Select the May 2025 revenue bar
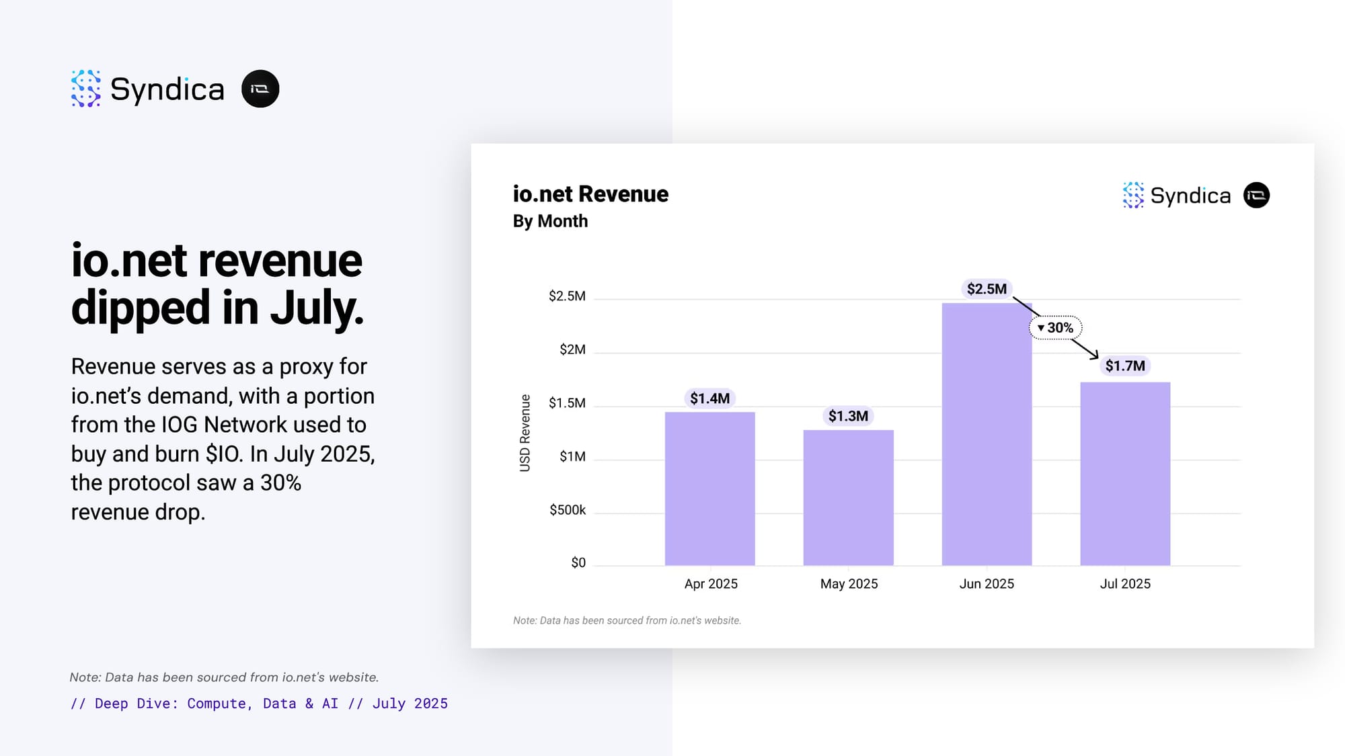The image size is (1345, 756). click(x=848, y=497)
